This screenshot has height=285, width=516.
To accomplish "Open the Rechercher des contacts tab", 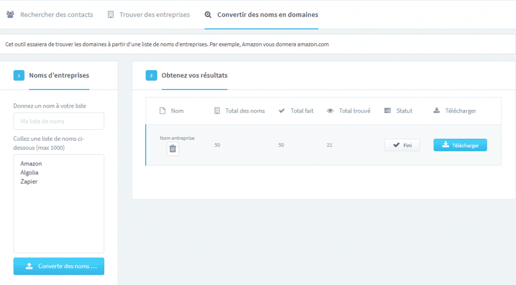I will click(50, 15).
